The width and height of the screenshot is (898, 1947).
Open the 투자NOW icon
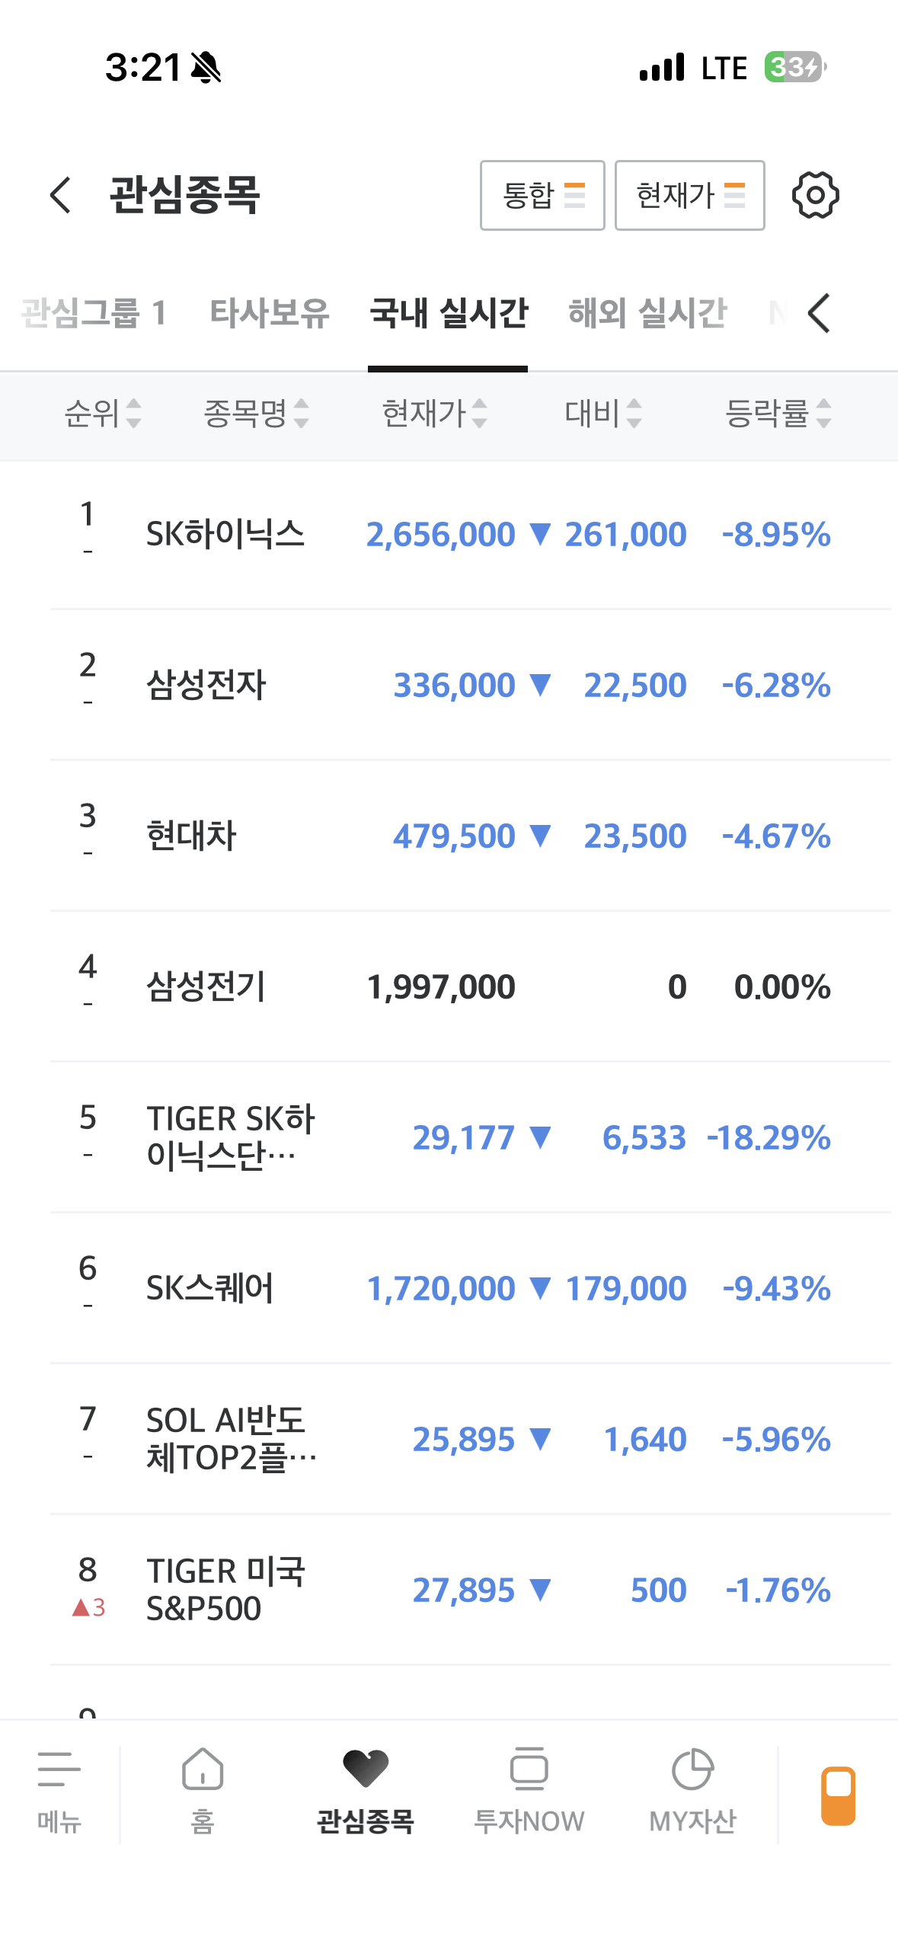529,1769
